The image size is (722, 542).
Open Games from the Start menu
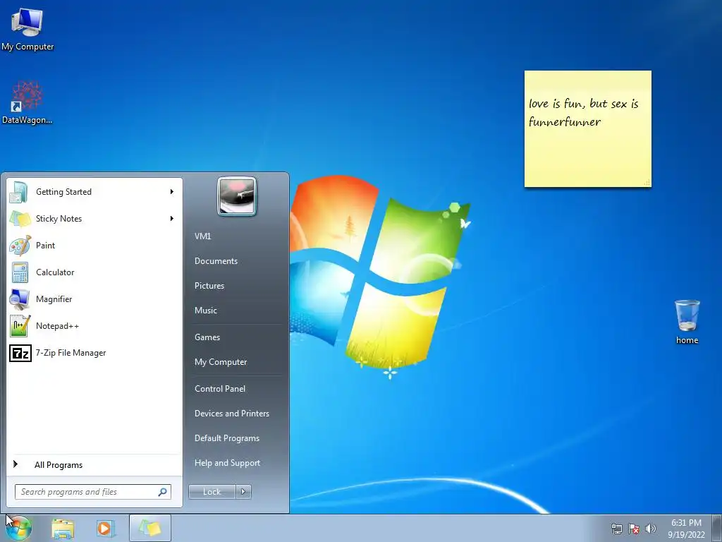[x=207, y=337]
